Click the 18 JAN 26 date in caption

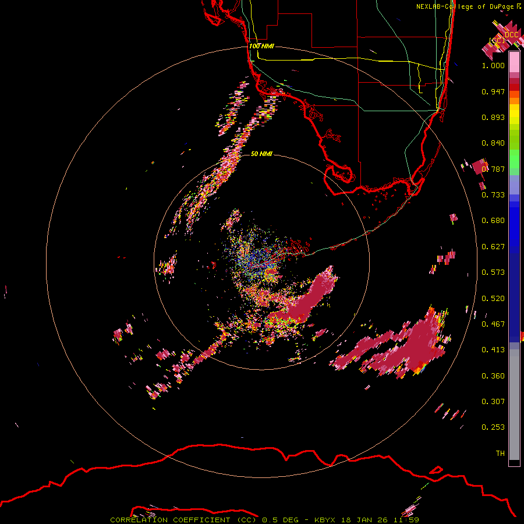pos(366,520)
